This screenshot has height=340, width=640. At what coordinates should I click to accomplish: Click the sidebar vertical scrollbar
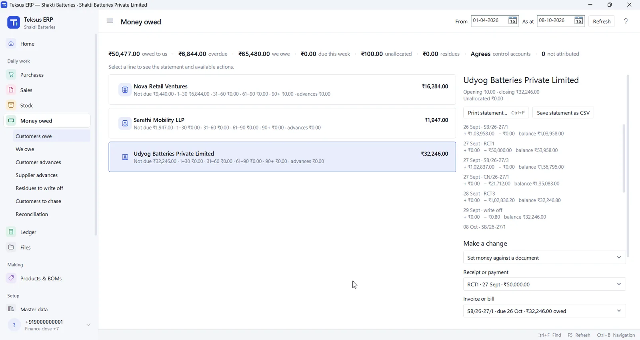point(96,135)
